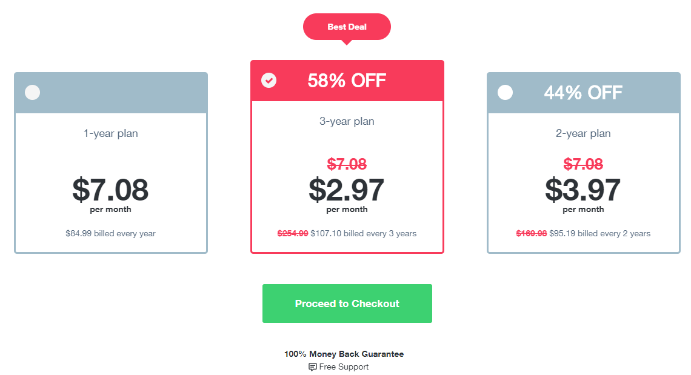This screenshot has width=691, height=375.
Task: Click the crossed-out $254.99 price
Action: [x=293, y=234]
